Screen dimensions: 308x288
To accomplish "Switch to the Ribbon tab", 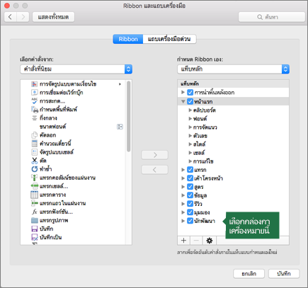I will pos(128,39).
